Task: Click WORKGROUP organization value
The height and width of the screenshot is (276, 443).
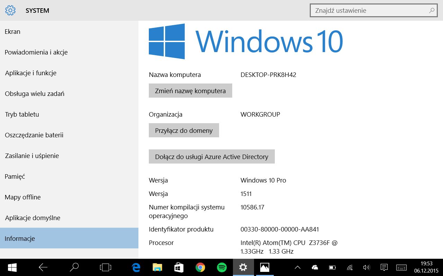Action: (260, 114)
